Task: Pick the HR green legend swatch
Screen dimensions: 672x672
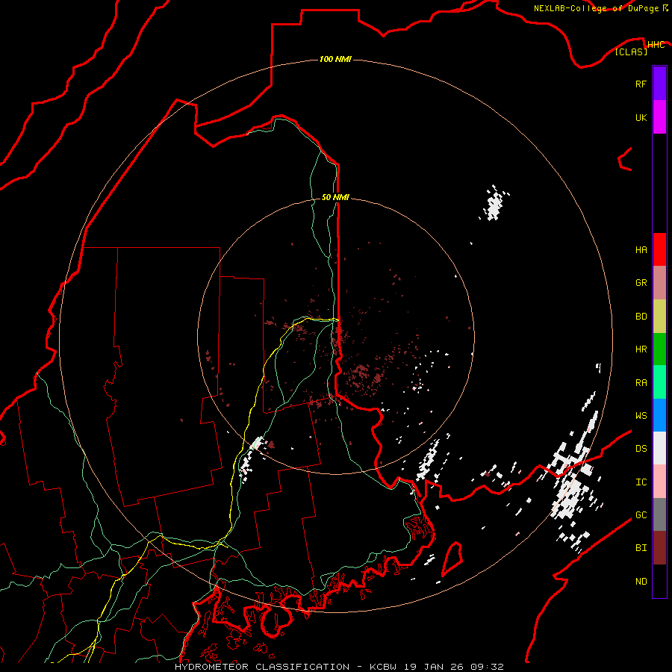Action: [659, 349]
